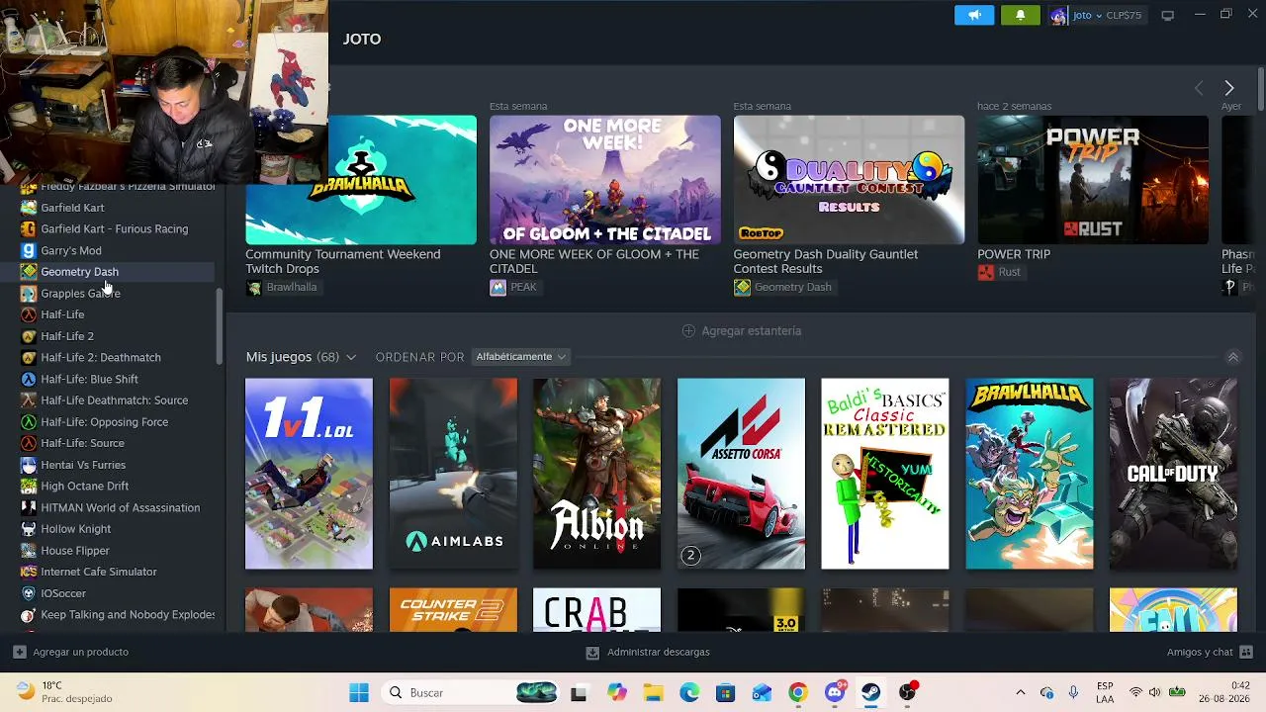Click the Rust icon below POWER TRIP
This screenshot has width=1266, height=712.
coord(985,272)
